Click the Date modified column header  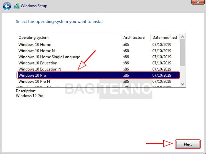click(x=165, y=38)
